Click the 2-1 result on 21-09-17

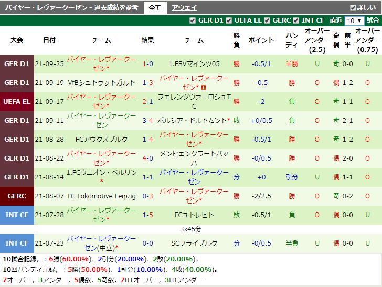point(147,102)
